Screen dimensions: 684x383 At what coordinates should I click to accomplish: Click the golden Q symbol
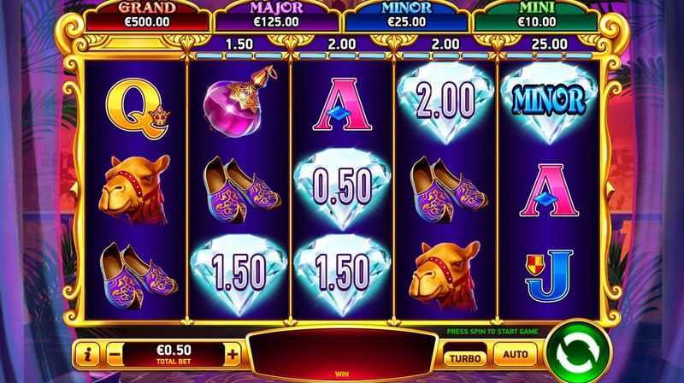click(137, 109)
